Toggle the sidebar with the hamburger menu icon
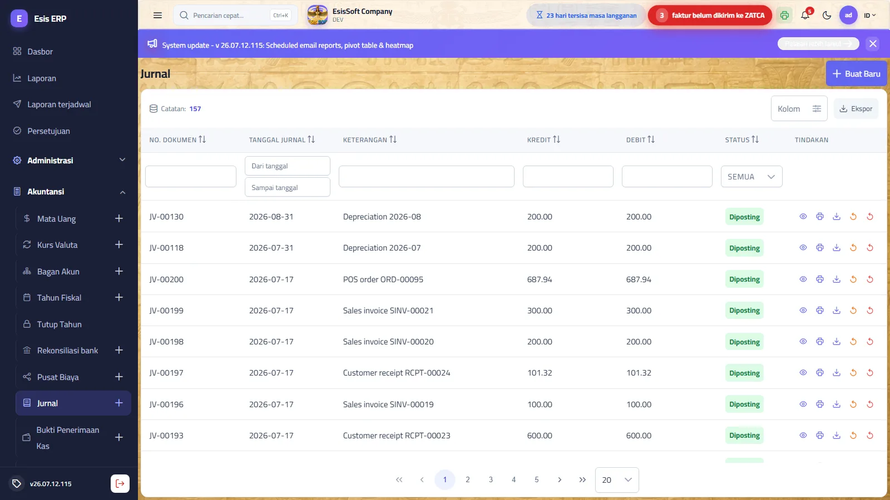This screenshot has height=500, width=890. tap(157, 16)
